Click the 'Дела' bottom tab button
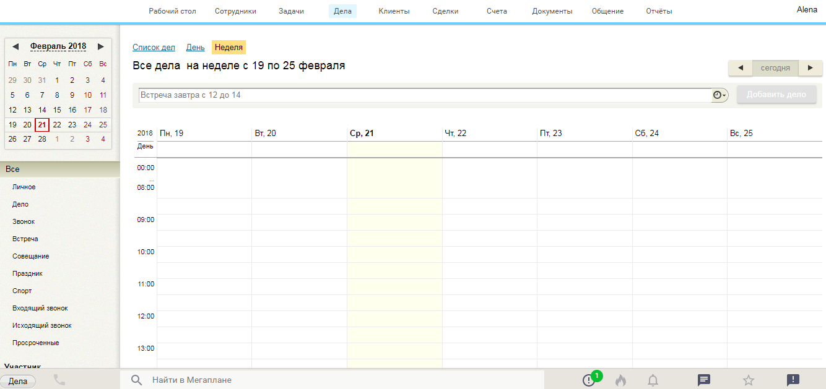 tap(18, 382)
